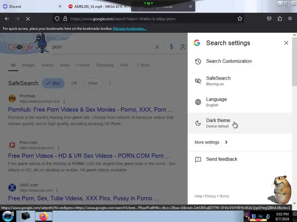This screenshot has width=297, height=222.
Task: Click Send feedback
Action: (240, 159)
